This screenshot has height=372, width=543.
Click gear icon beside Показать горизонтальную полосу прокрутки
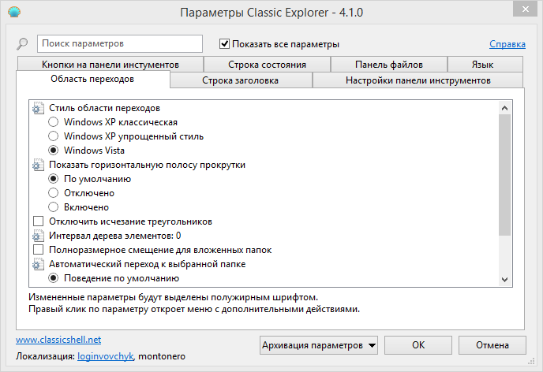point(37,165)
